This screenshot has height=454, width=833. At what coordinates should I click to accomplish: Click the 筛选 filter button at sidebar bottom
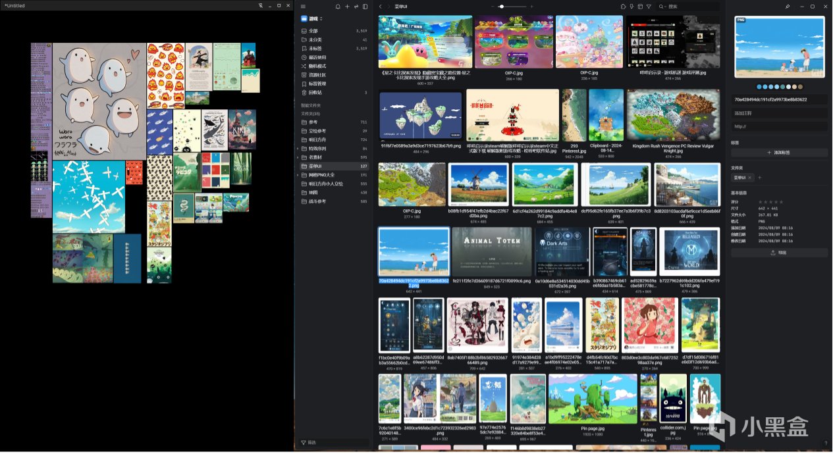click(x=335, y=443)
